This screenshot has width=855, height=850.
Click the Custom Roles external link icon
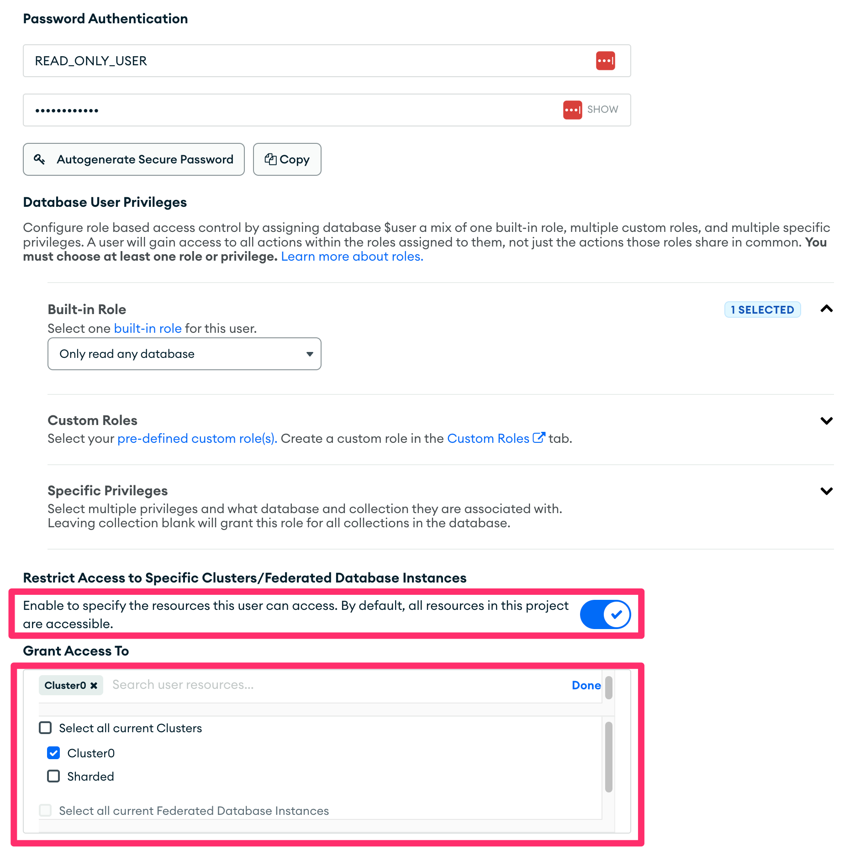coord(539,438)
